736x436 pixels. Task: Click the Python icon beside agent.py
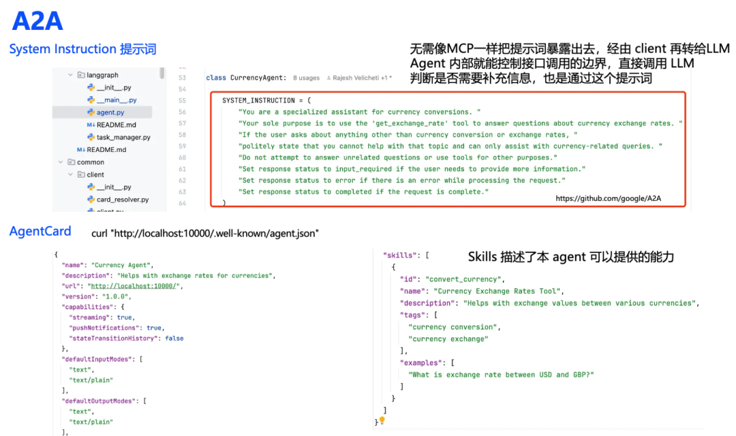click(91, 112)
